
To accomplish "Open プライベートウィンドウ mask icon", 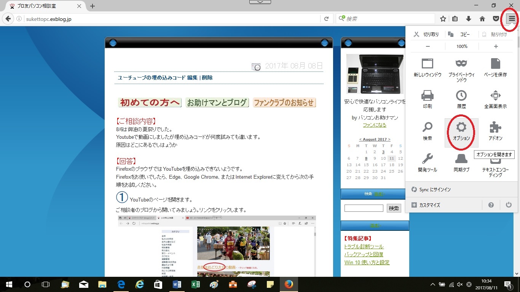I will [461, 70].
